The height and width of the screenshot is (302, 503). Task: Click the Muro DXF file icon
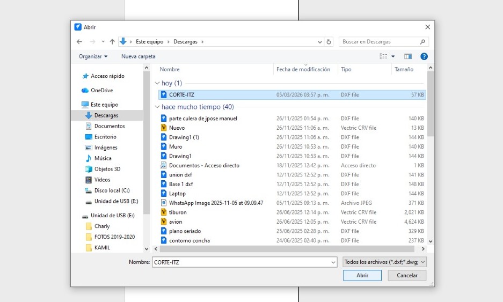tap(164, 146)
